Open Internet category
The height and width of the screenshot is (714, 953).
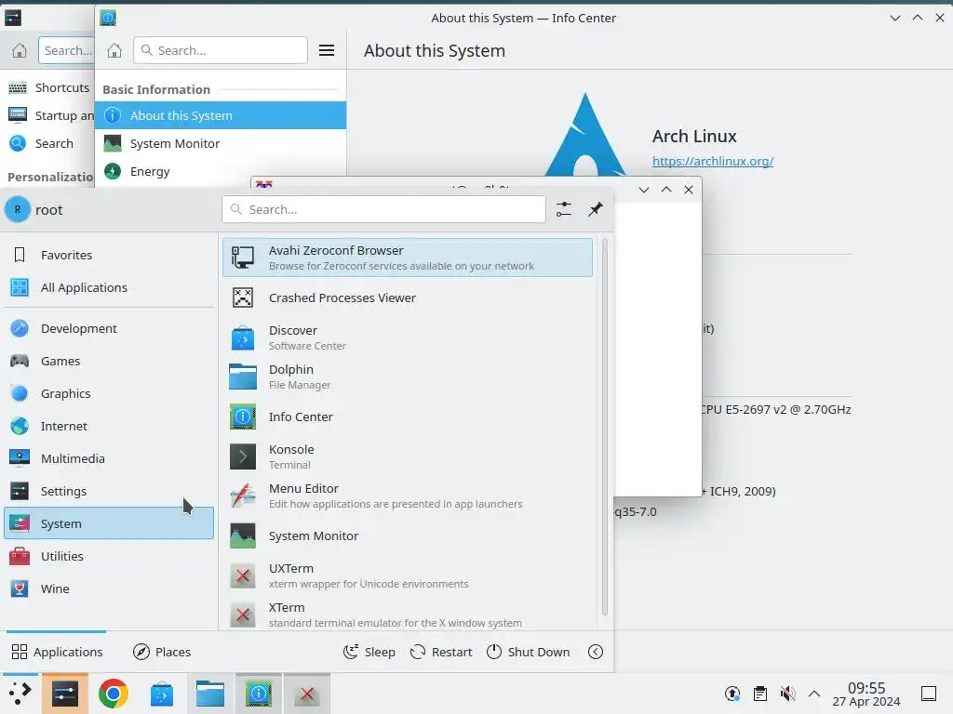109,426
